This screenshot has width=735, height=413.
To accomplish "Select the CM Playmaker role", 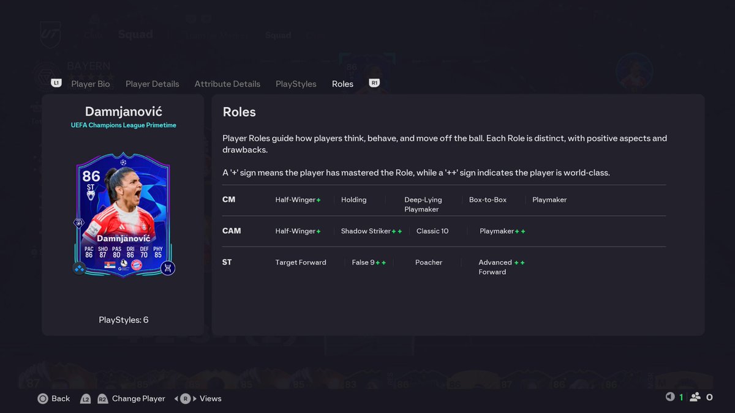I will pyautogui.click(x=549, y=200).
